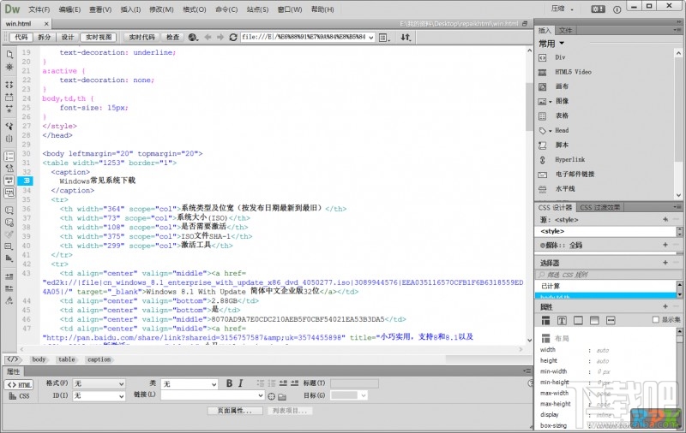Insert a 画布 (canvas) element
This screenshot has width=686, height=433.
(562, 86)
